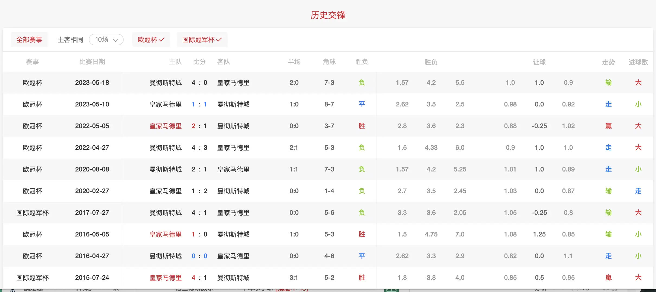Open the 10场 match count dropdown

click(106, 40)
